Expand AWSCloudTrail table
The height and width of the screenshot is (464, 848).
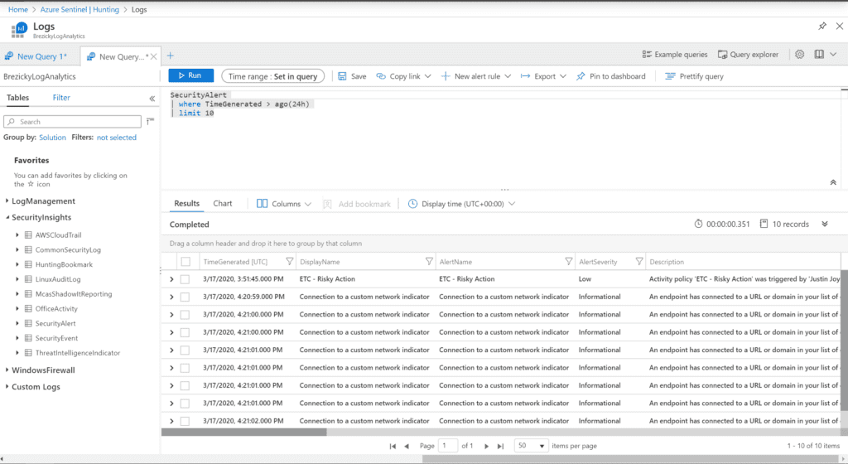pos(17,235)
